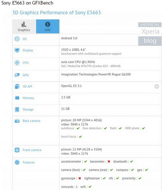Click the Storage label
This screenshot has height=190, width=162.
tap(28, 109)
